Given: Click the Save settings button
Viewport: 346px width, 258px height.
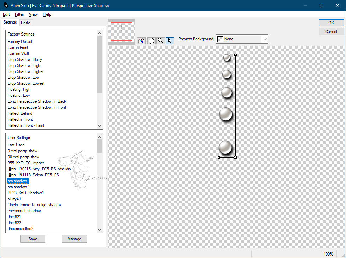Looking at the screenshot, I should coord(33,239).
